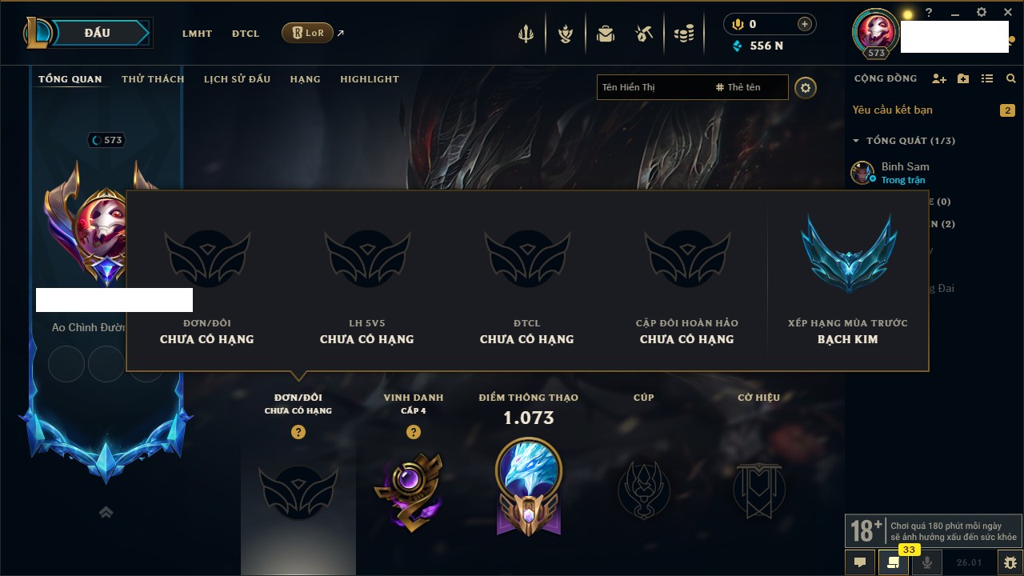Toggle the microphone mute button
This screenshot has height=576, width=1024.
(x=927, y=562)
